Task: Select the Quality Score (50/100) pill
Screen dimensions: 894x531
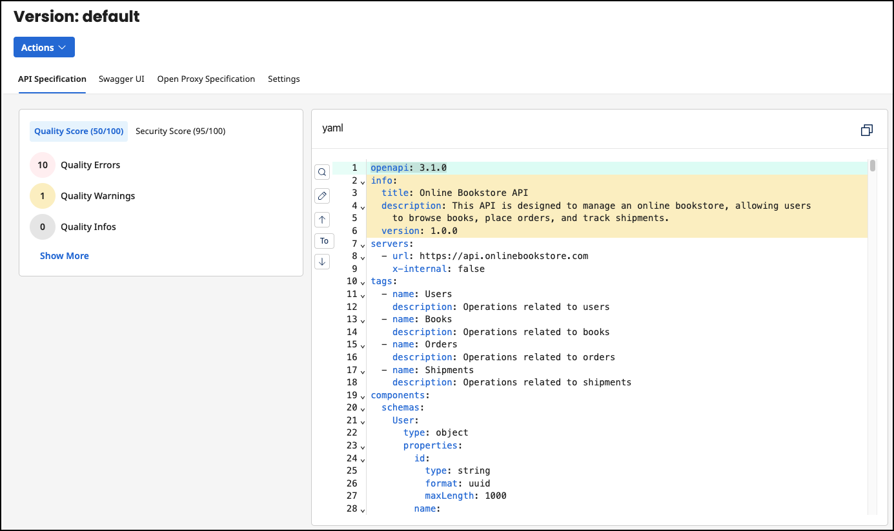Action: (78, 131)
